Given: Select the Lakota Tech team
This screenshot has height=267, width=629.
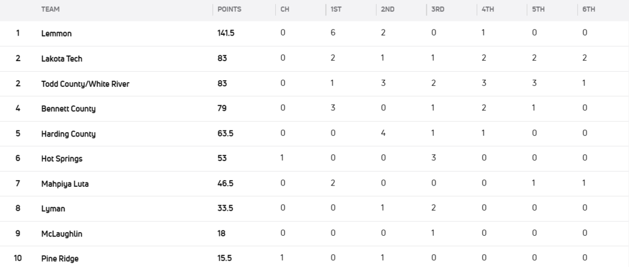Looking at the screenshot, I should coord(61,59).
